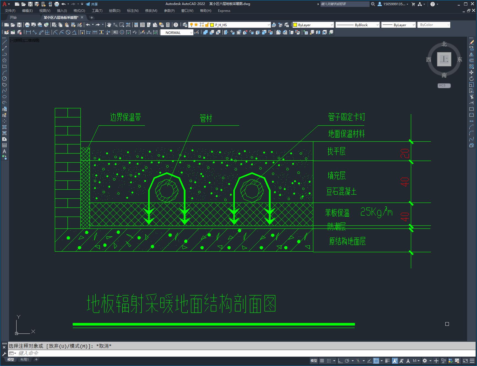
Task: Select the Circle draw tool
Action: pyautogui.click(x=4, y=79)
